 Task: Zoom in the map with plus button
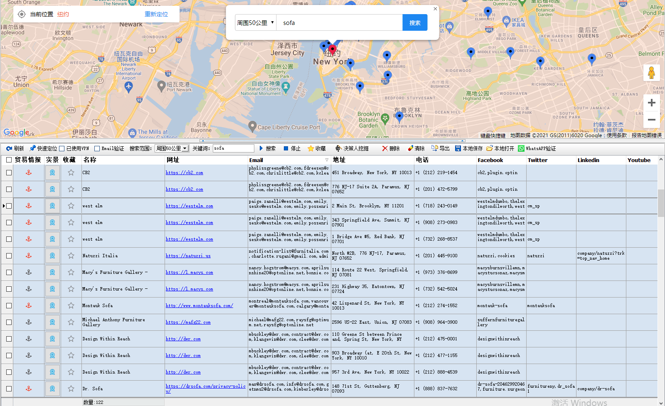[651, 103]
